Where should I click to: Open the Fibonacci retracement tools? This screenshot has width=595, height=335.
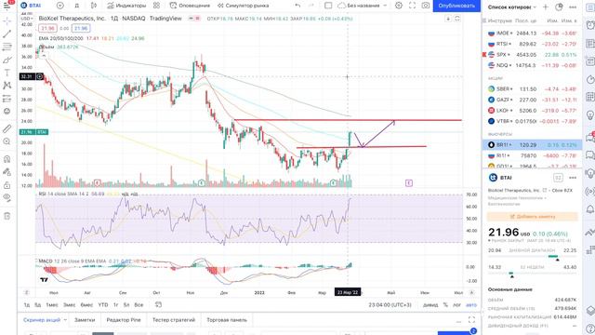7,47
